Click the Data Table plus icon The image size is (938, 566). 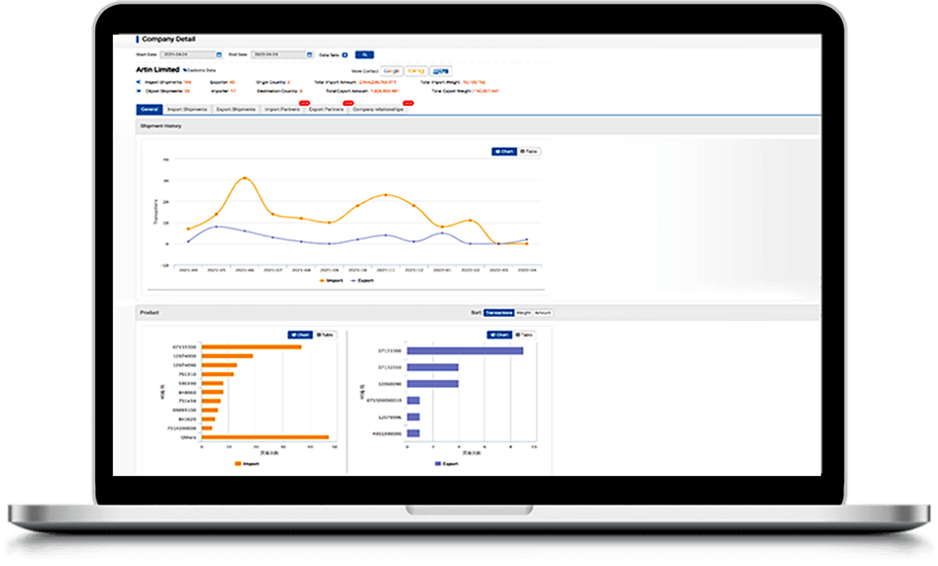345,54
